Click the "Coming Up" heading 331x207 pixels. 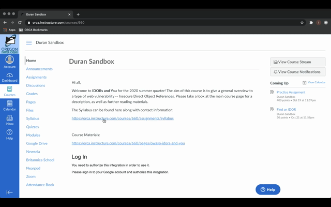click(x=279, y=83)
